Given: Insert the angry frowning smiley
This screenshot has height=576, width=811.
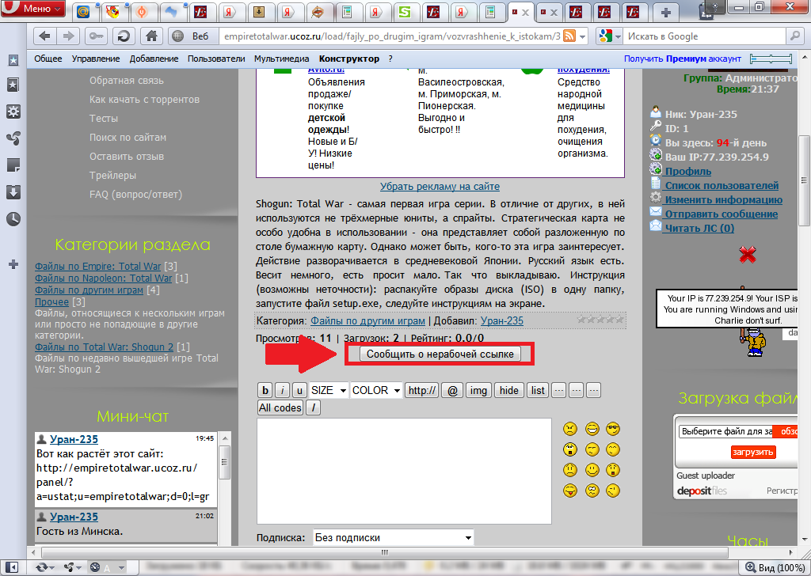Looking at the screenshot, I should [570, 429].
